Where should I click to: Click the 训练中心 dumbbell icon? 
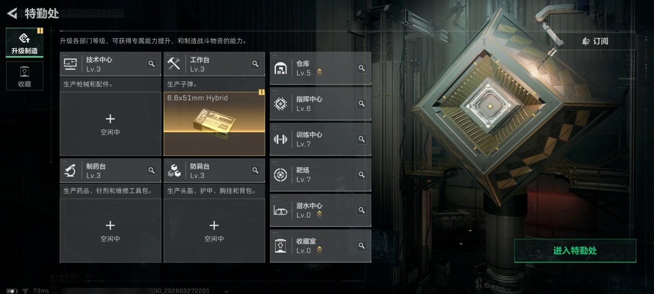(280, 139)
